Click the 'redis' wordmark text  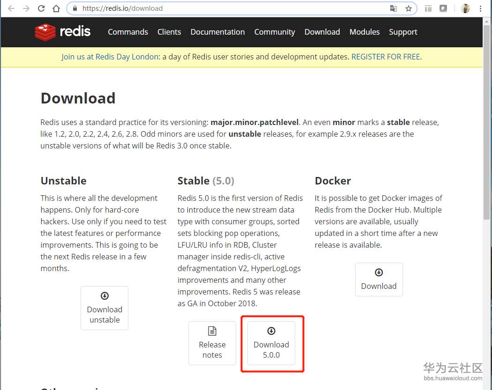(x=75, y=31)
